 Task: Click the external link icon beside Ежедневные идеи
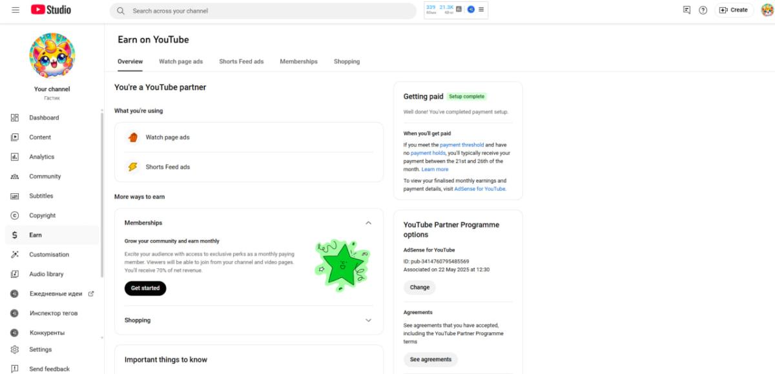point(91,294)
